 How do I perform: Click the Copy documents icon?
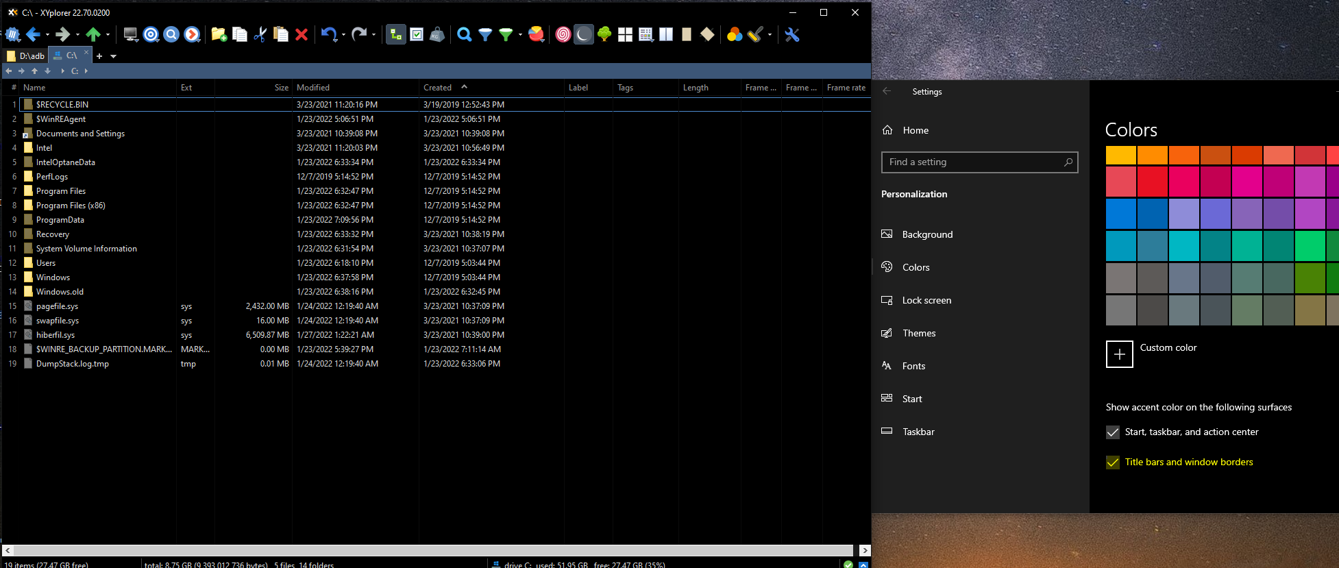point(240,34)
